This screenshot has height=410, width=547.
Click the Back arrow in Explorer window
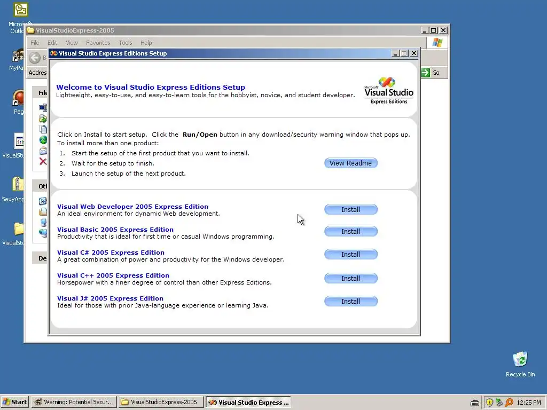click(x=35, y=58)
